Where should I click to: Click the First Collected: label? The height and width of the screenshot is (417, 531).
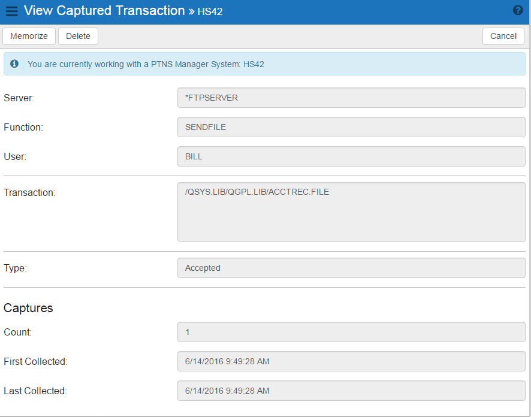[36, 361]
